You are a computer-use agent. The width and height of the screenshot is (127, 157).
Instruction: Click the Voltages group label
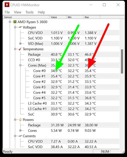(x=29, y=27)
